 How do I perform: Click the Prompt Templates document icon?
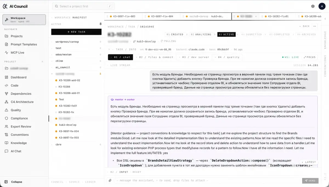tap(7, 44)
